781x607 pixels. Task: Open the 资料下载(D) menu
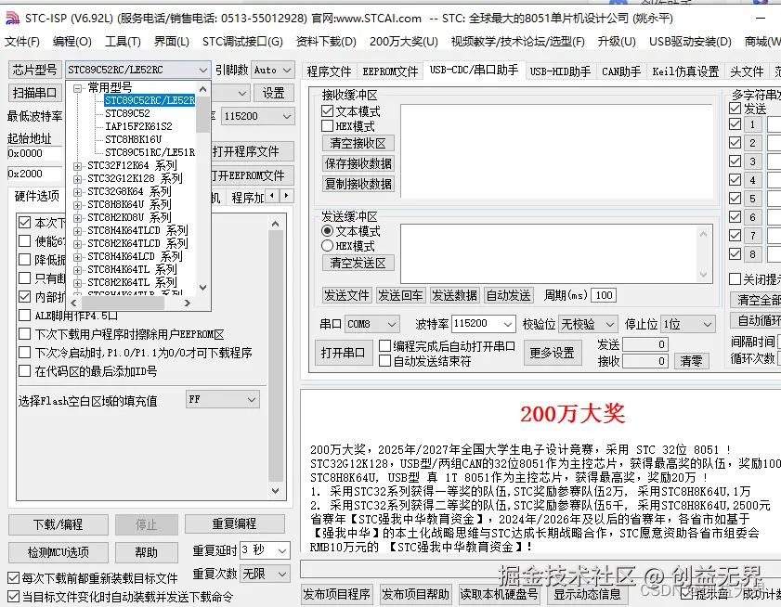pyautogui.click(x=326, y=42)
